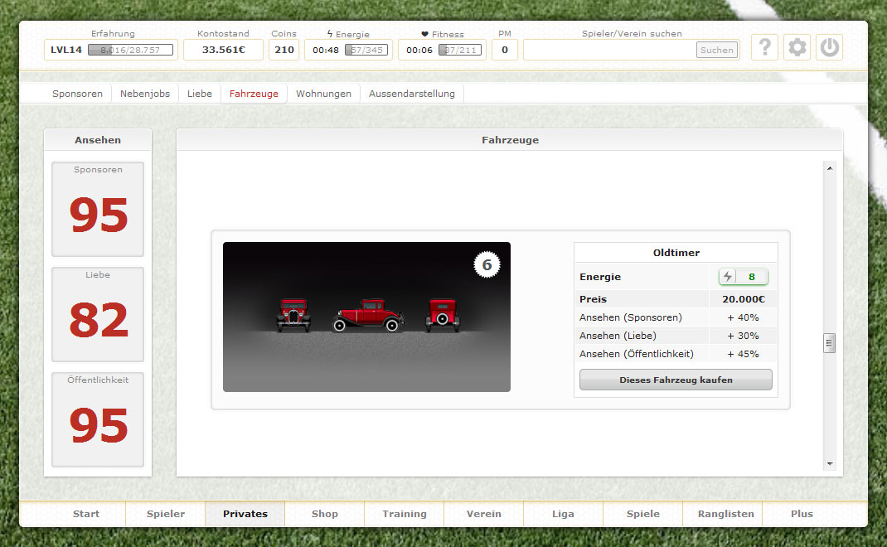887x547 pixels.
Task: Open Shop in bottom navigation
Action: pyautogui.click(x=325, y=514)
